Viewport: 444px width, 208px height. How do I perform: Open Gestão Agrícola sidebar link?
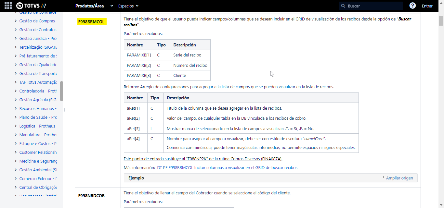coord(38,100)
